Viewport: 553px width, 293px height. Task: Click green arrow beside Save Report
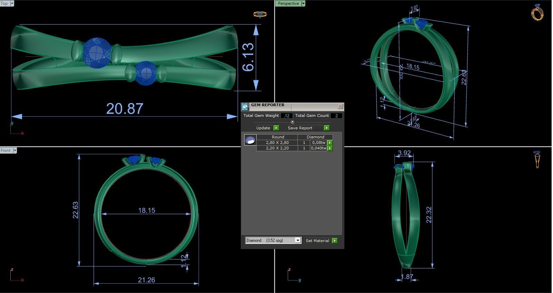pos(326,128)
